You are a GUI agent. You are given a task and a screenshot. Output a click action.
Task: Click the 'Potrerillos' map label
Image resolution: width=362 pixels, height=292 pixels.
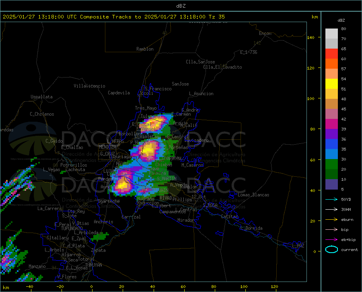click(74, 165)
